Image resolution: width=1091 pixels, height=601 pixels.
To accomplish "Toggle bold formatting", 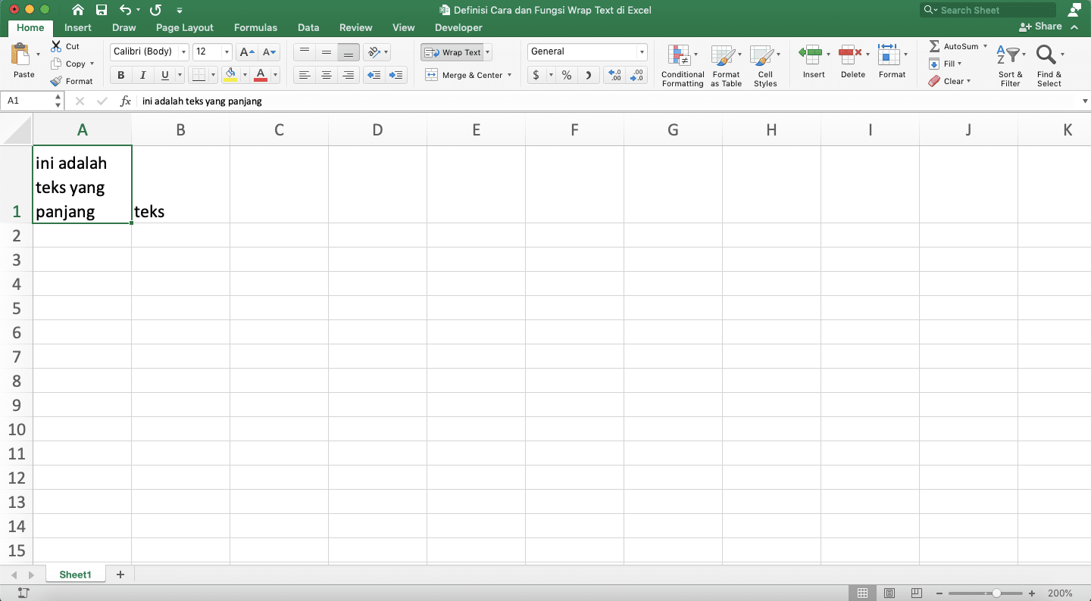I will pyautogui.click(x=120, y=75).
